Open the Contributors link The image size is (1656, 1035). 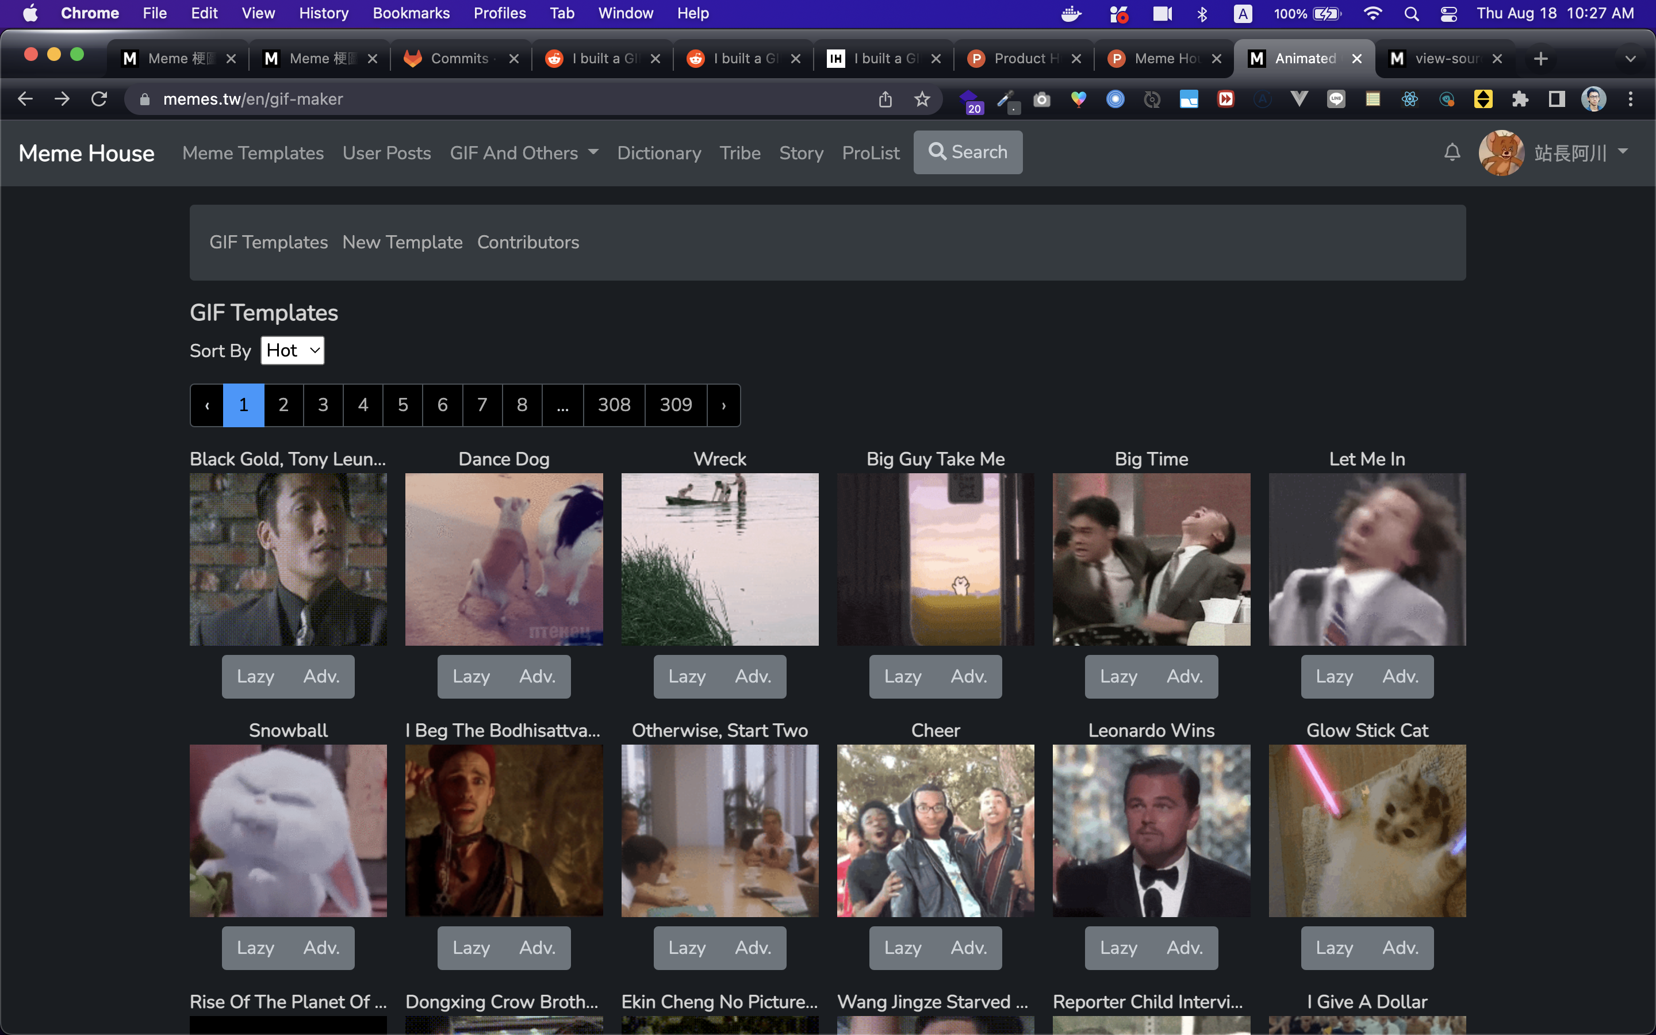pyautogui.click(x=528, y=242)
